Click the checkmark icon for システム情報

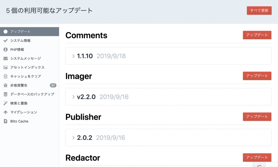[6, 41]
